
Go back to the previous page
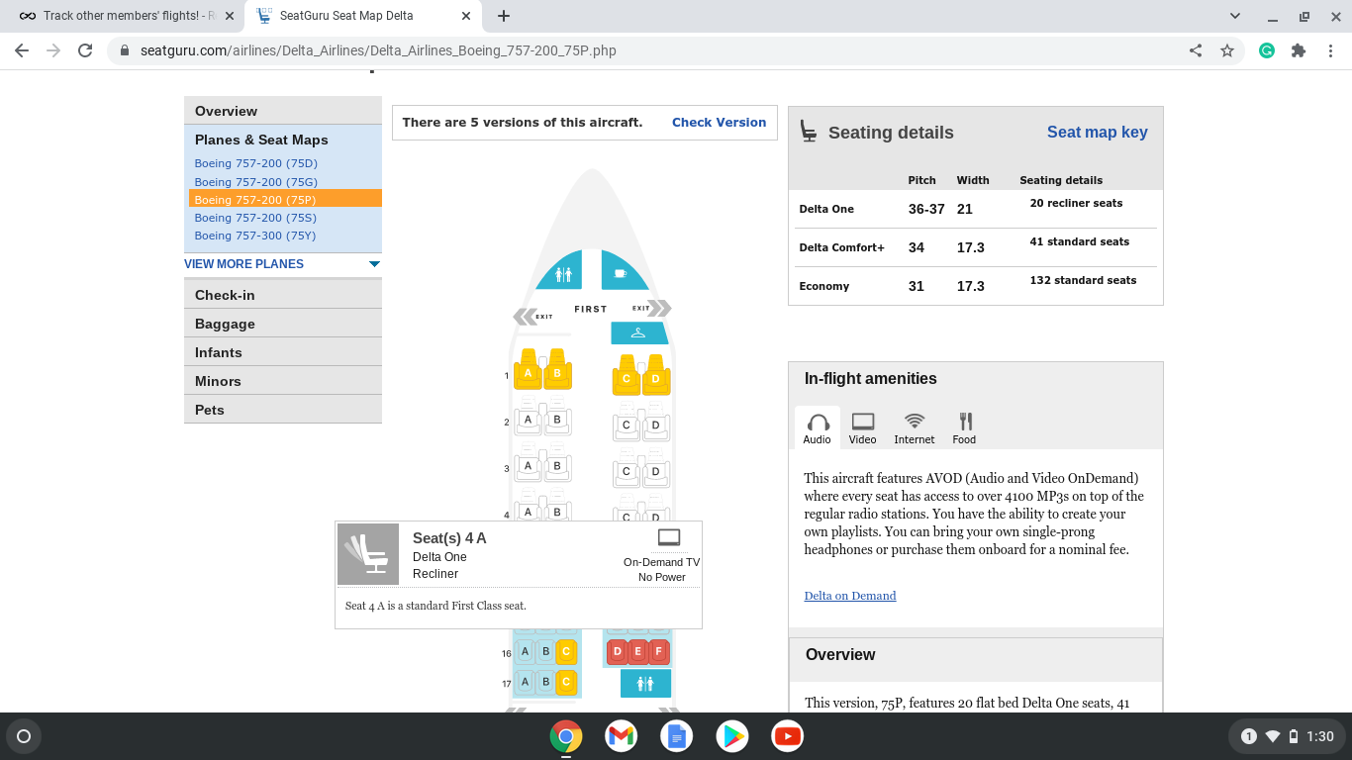click(22, 50)
